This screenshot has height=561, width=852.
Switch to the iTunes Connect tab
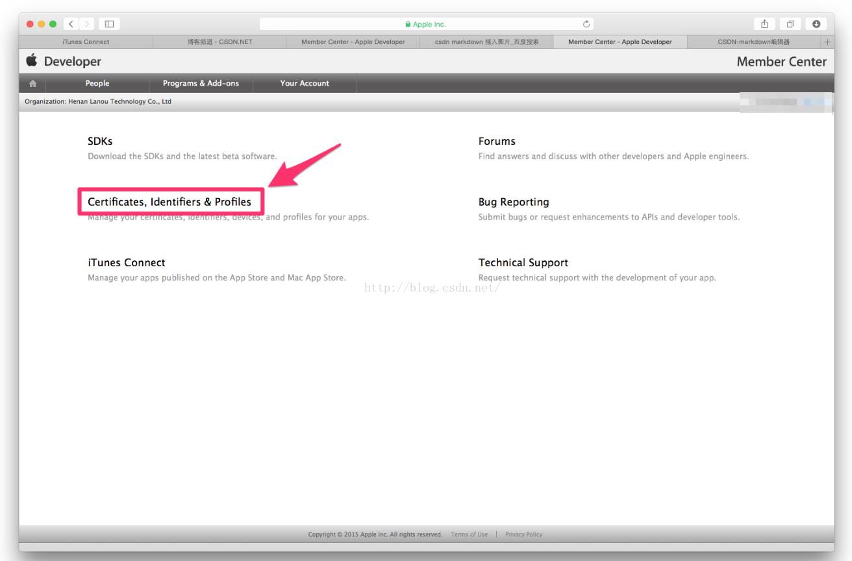[86, 42]
